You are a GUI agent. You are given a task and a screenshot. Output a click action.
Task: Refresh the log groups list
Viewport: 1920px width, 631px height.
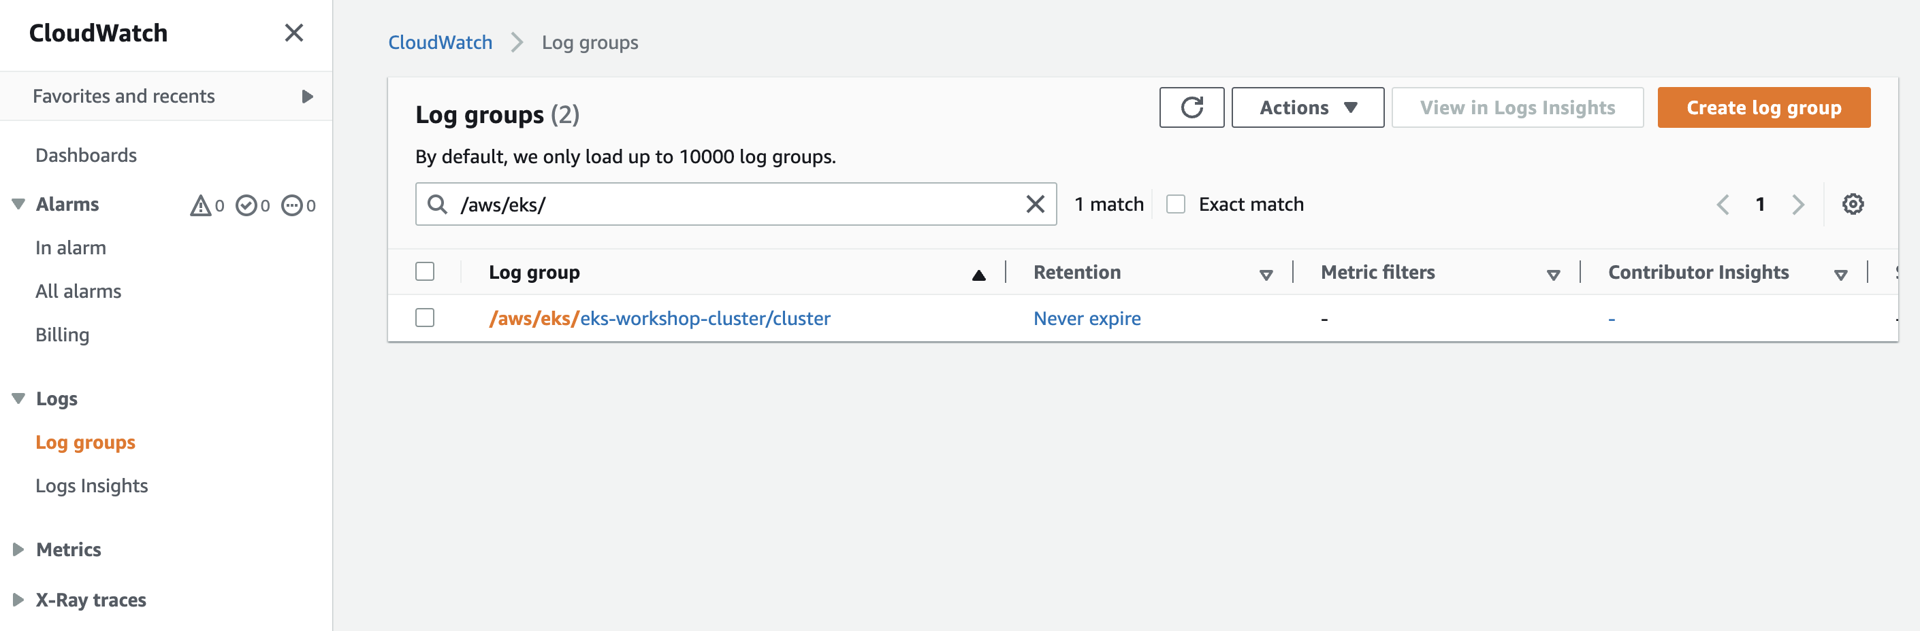coord(1191,107)
